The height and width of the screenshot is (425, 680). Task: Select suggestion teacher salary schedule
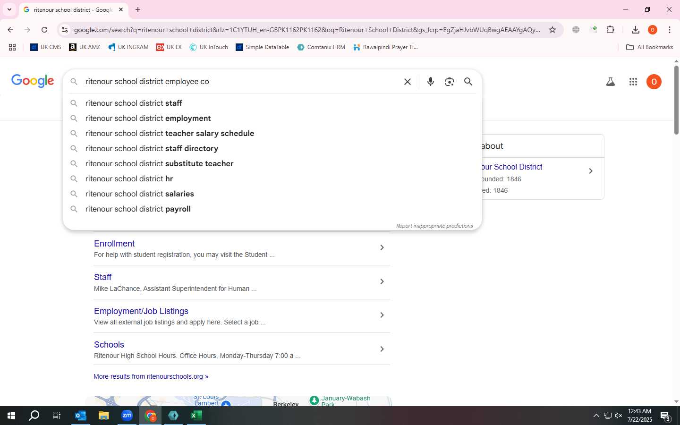[272, 133]
